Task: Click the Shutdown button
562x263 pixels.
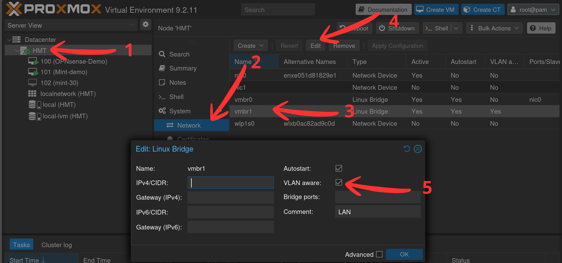Action: (x=397, y=28)
